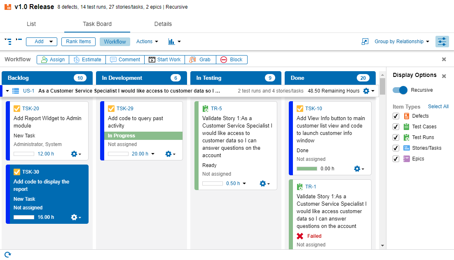Click the Start Work icon
Viewport: 454px width, 260px height.
[153, 59]
